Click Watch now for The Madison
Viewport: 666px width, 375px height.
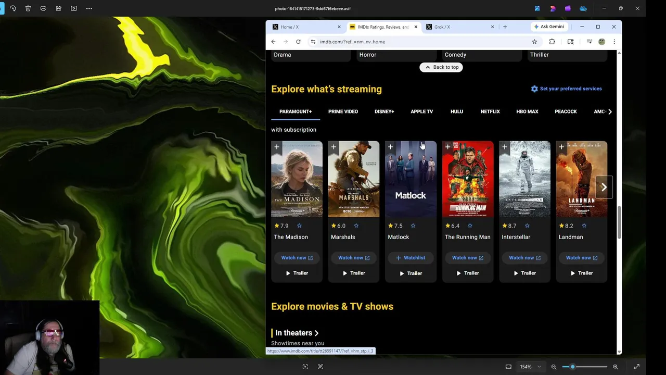(x=297, y=258)
